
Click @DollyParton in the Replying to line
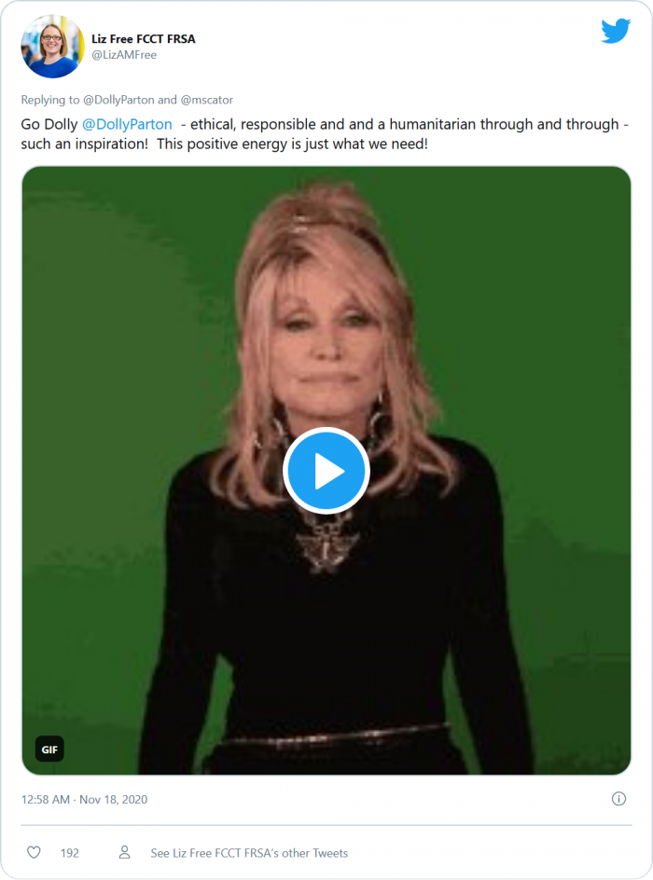(118, 100)
